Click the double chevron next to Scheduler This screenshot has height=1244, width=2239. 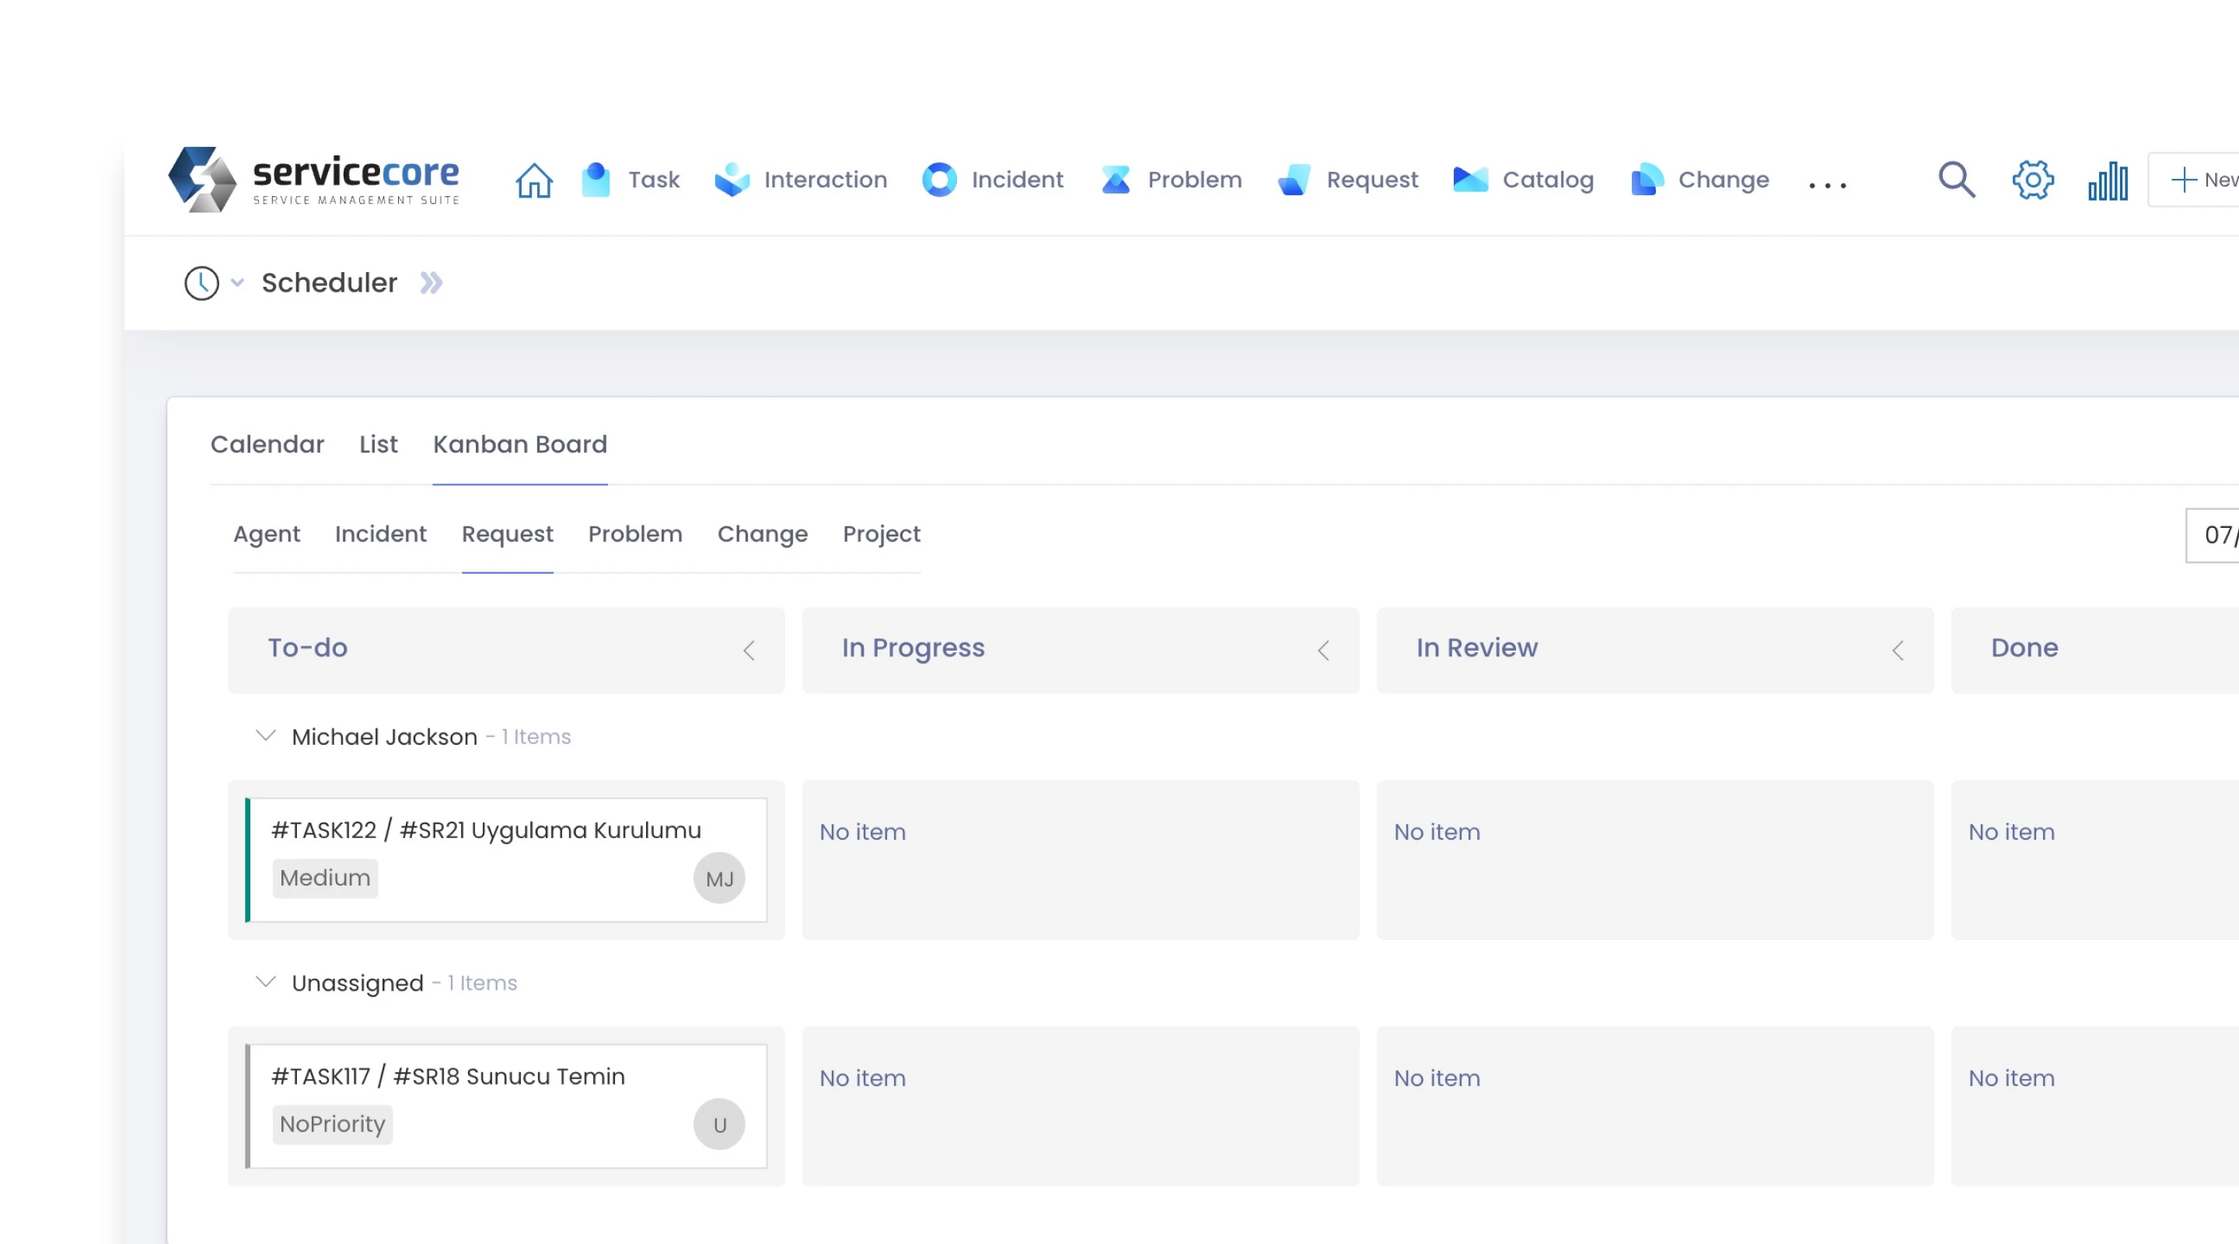(x=431, y=284)
